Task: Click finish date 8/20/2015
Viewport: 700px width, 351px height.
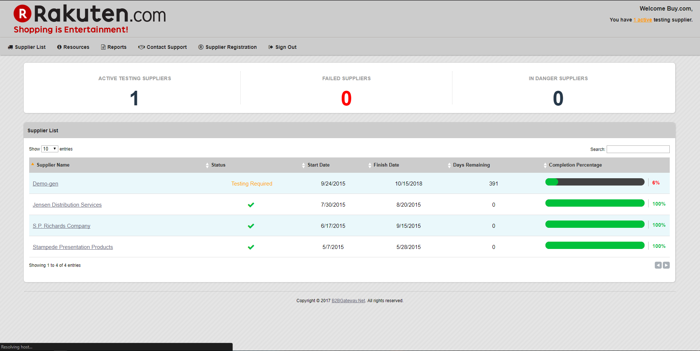Action: click(409, 205)
